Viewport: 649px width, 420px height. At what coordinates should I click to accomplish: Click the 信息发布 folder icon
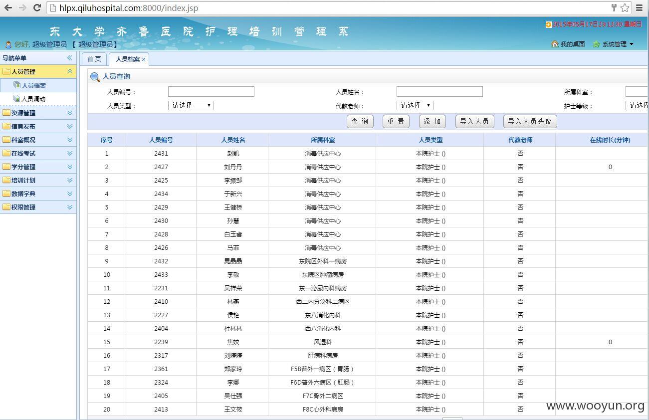[6, 126]
